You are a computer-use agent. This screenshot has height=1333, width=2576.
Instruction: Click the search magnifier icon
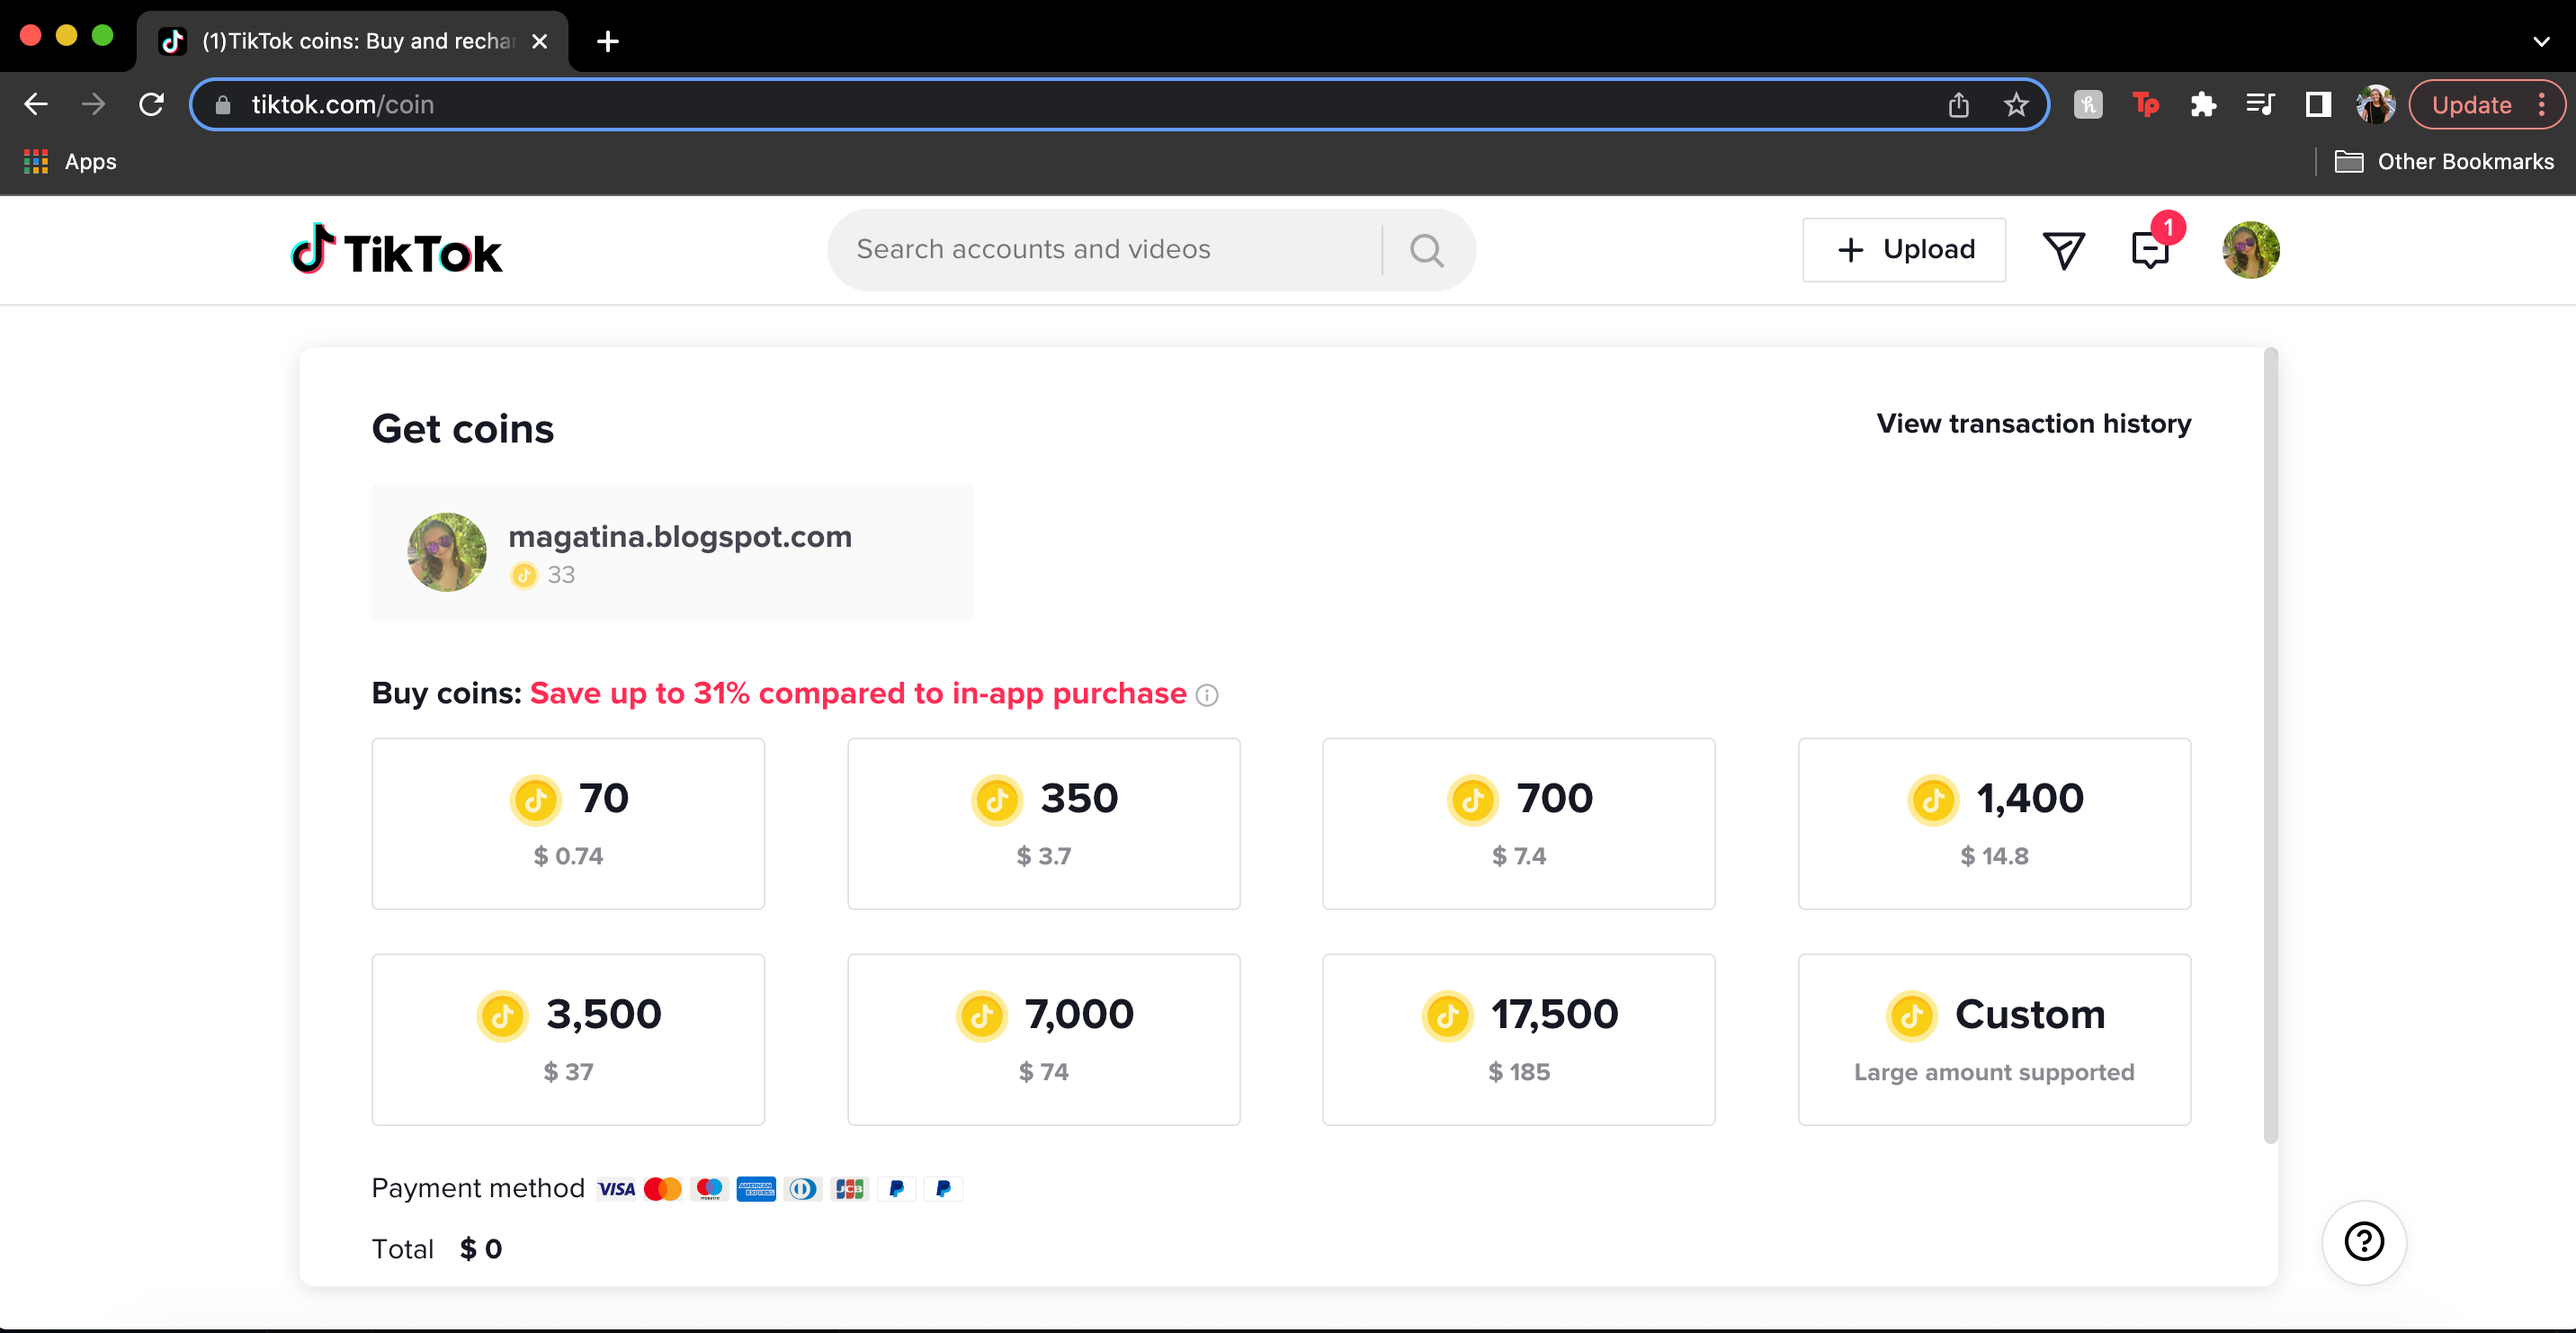point(1426,250)
